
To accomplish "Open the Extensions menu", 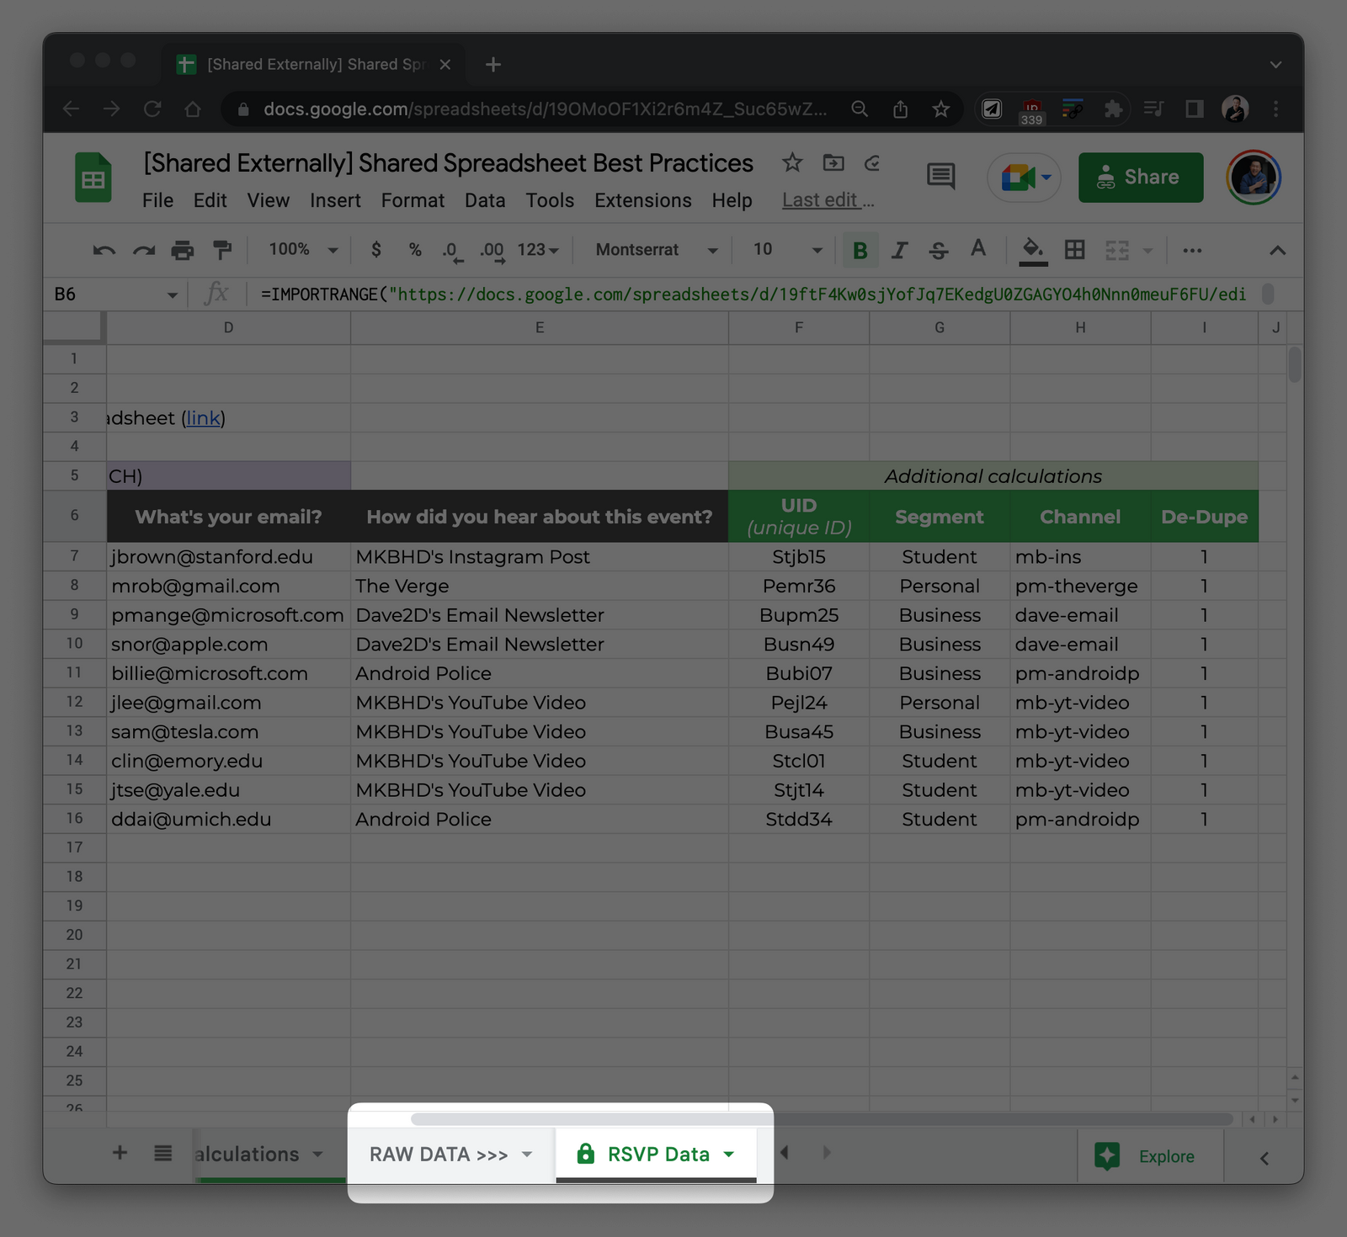I will click(x=642, y=200).
